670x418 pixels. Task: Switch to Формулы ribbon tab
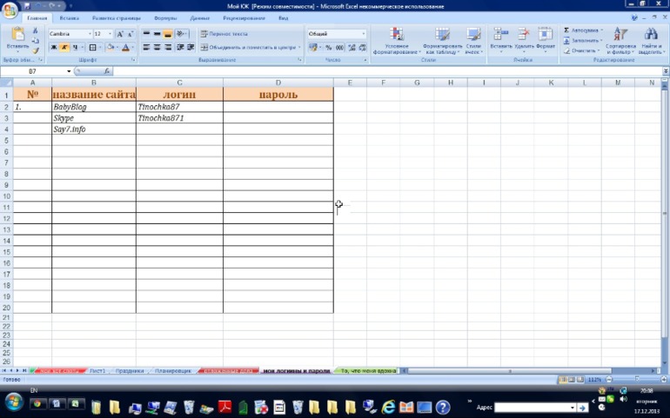pyautogui.click(x=165, y=18)
